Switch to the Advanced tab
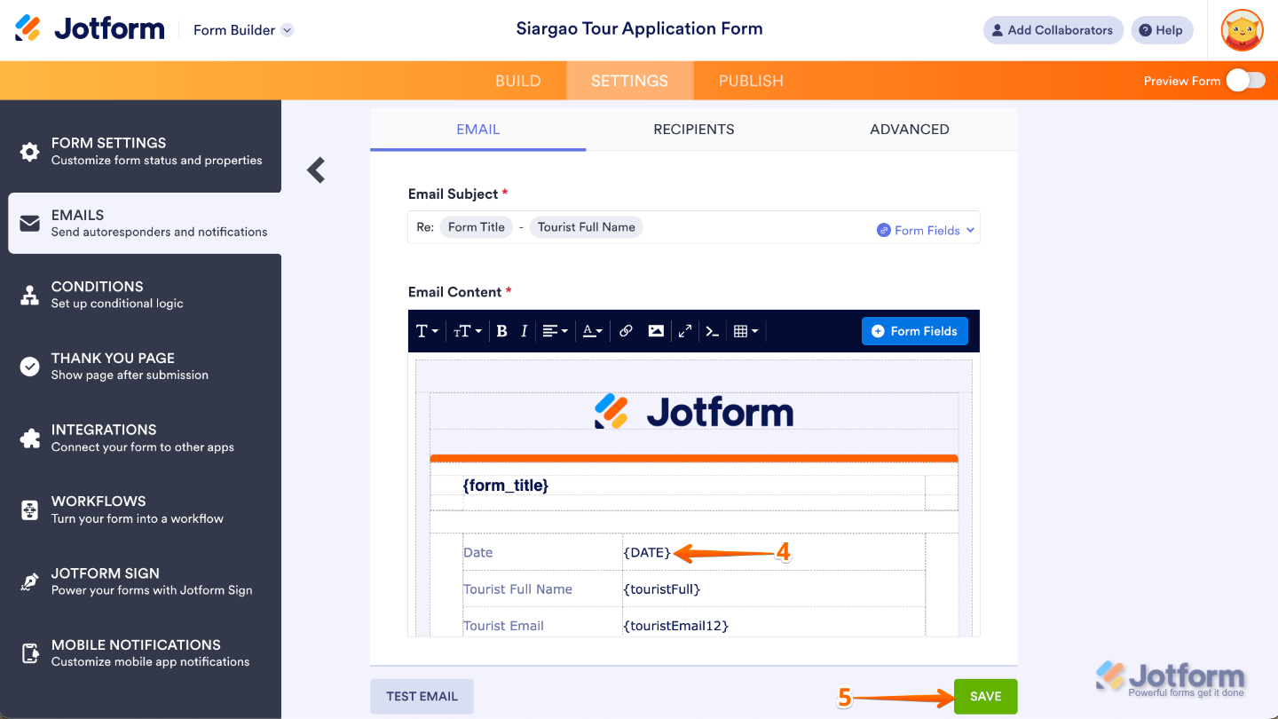This screenshot has height=719, width=1278. (909, 129)
